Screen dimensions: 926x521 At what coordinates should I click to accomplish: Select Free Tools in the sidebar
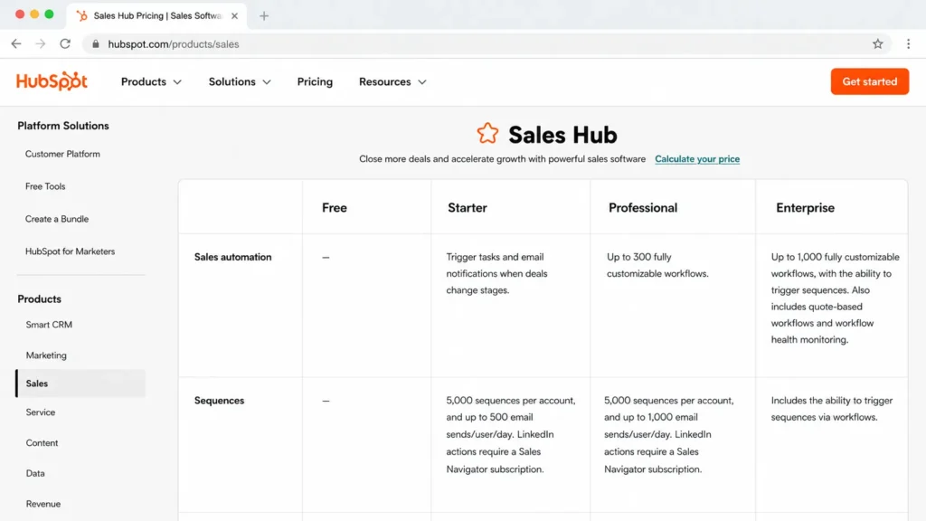[x=45, y=186]
